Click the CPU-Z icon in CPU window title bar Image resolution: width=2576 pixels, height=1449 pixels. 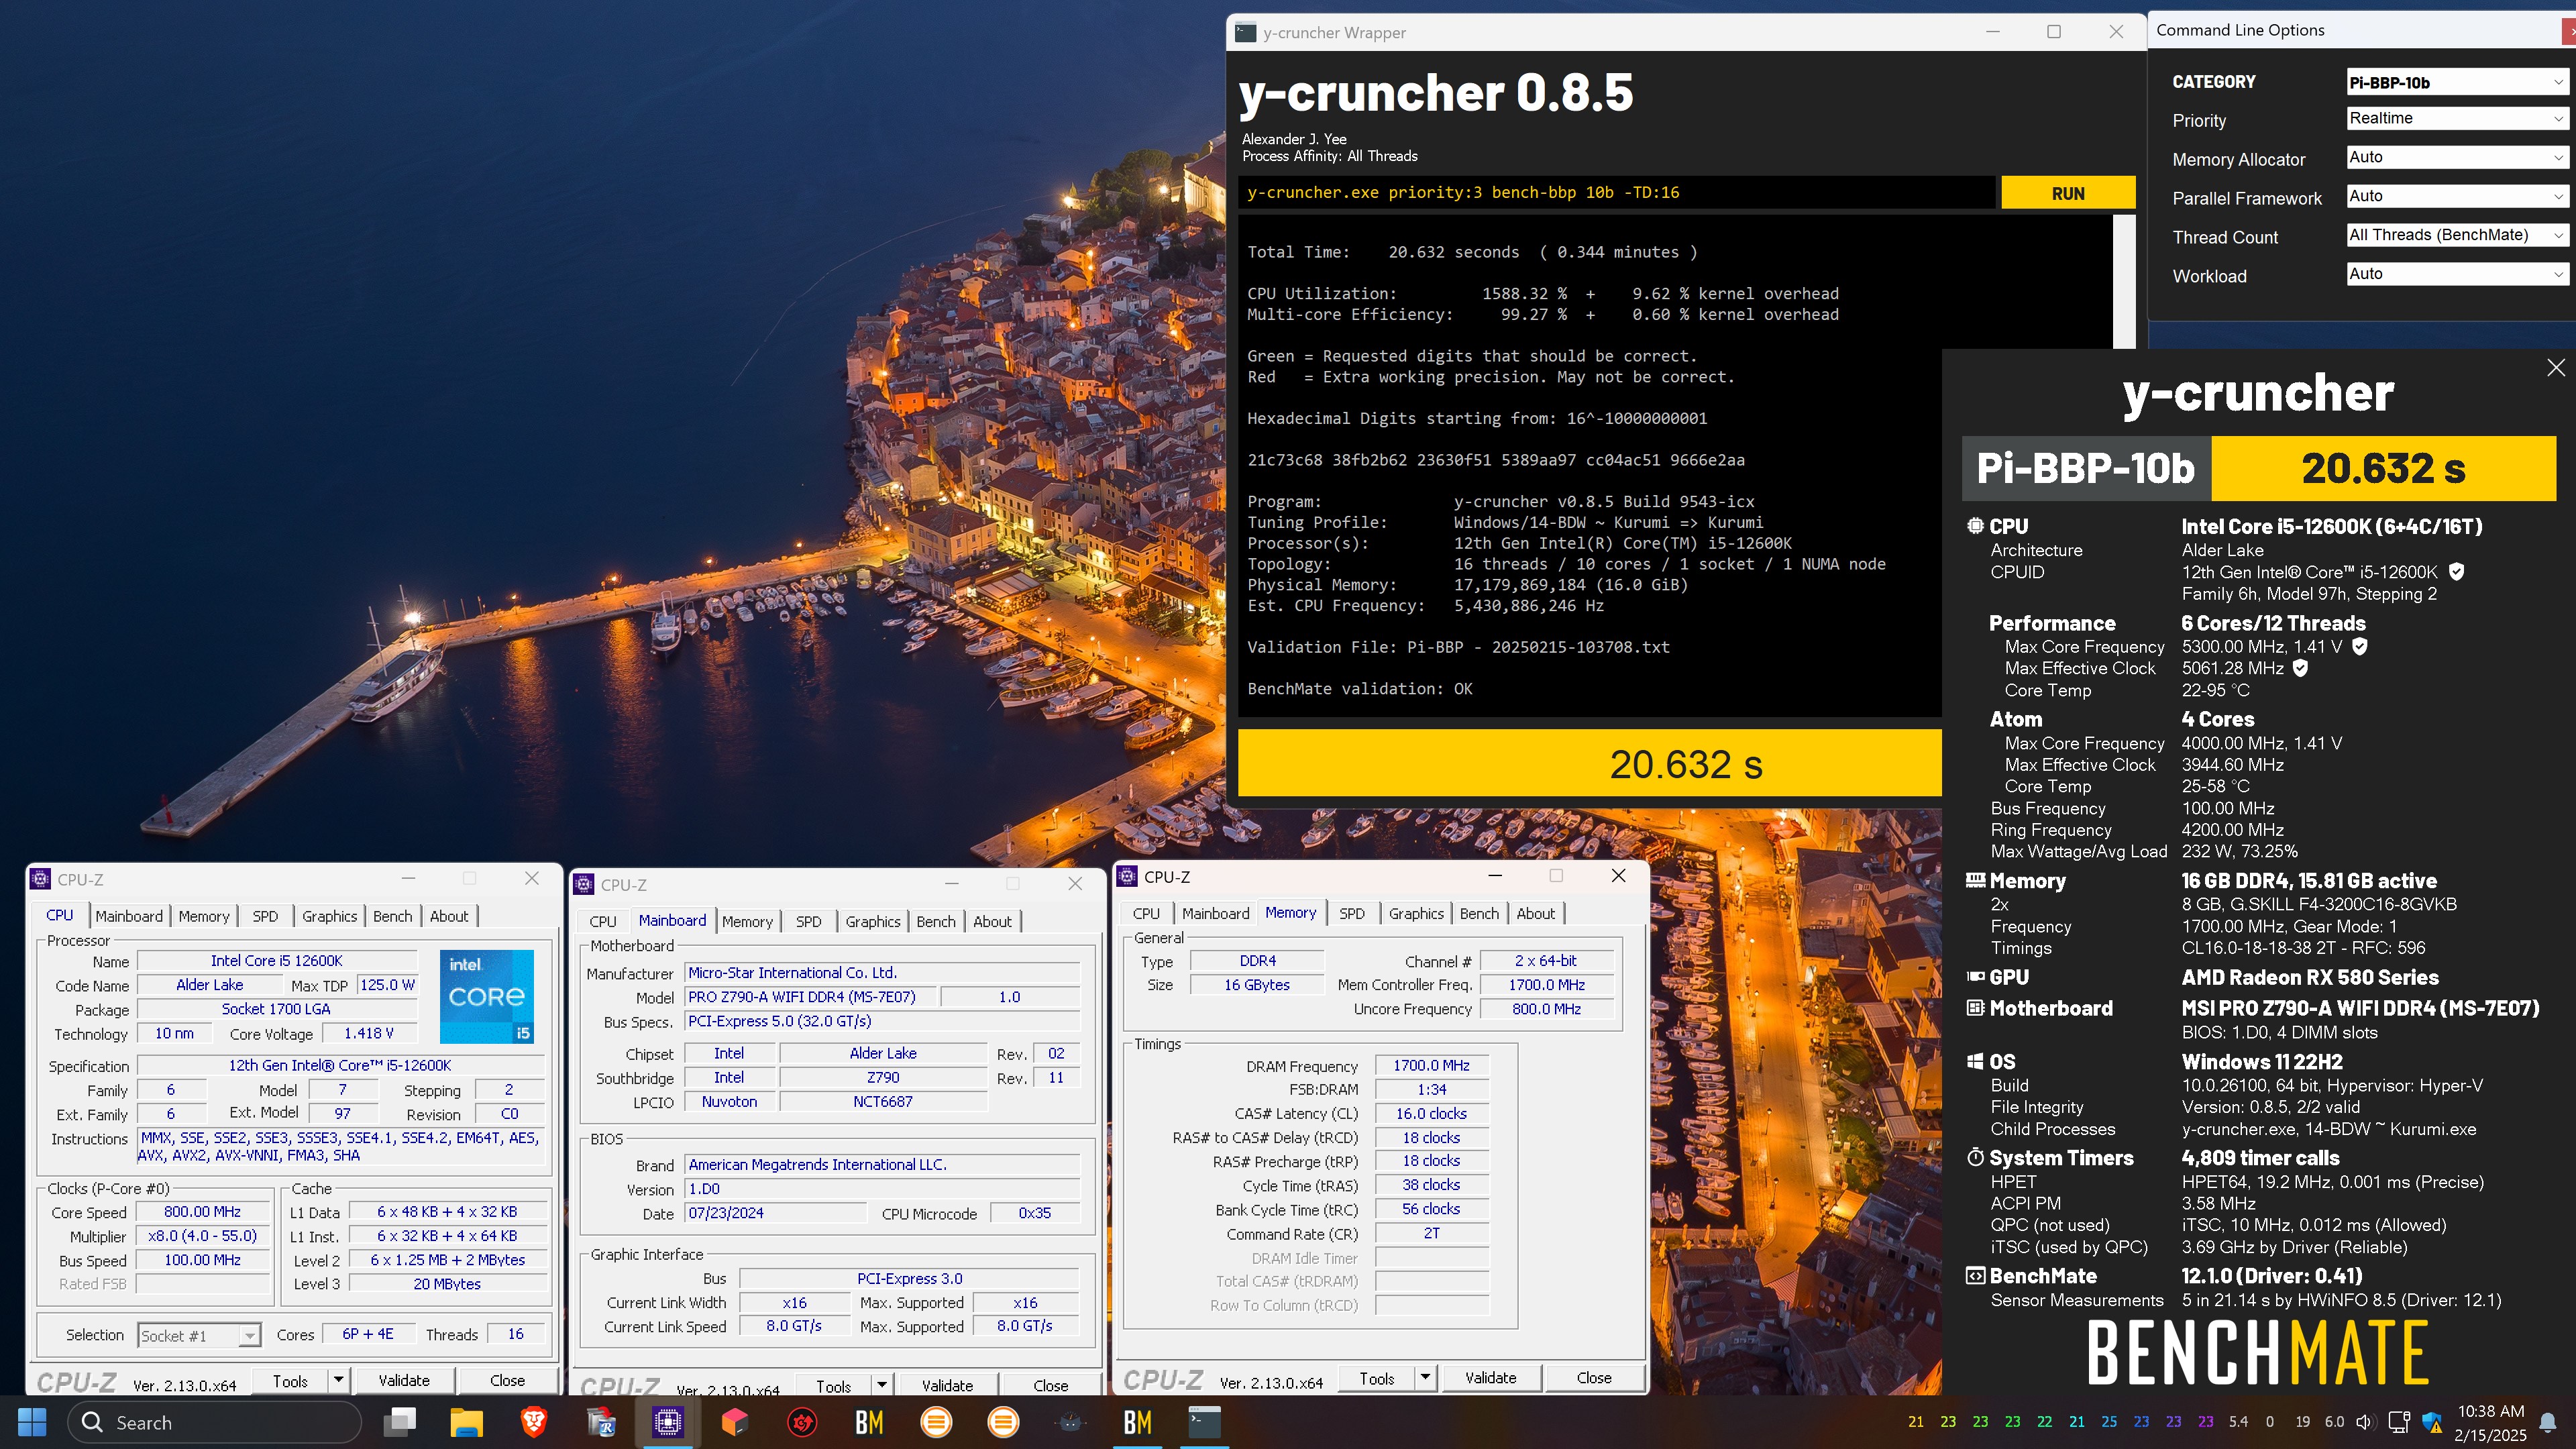(x=40, y=879)
